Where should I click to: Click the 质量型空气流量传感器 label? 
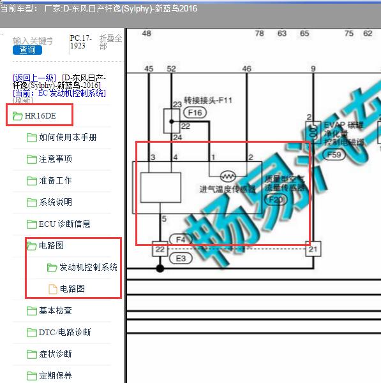coord(285,184)
